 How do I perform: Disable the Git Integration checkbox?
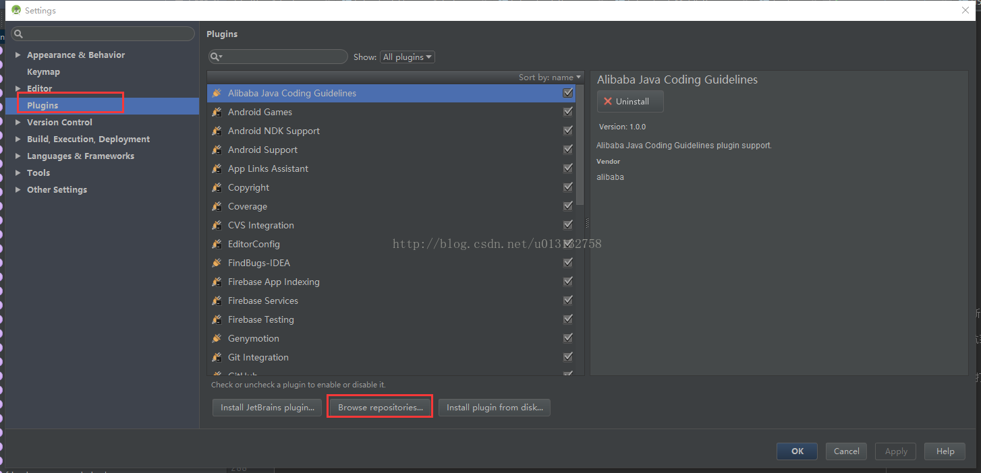pos(567,357)
